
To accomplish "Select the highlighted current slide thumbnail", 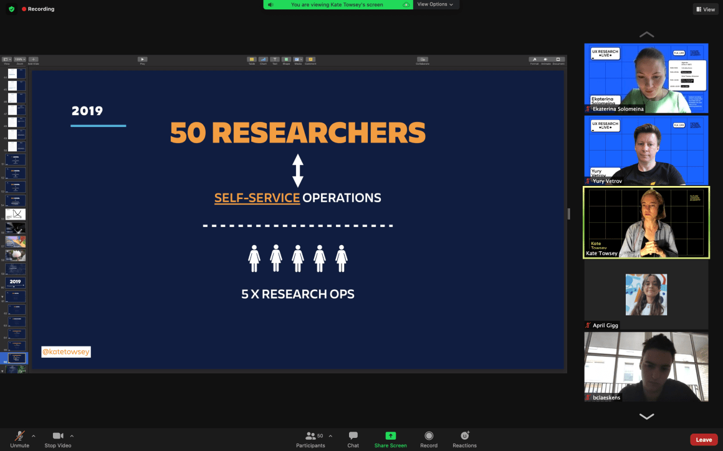I will click(16, 358).
